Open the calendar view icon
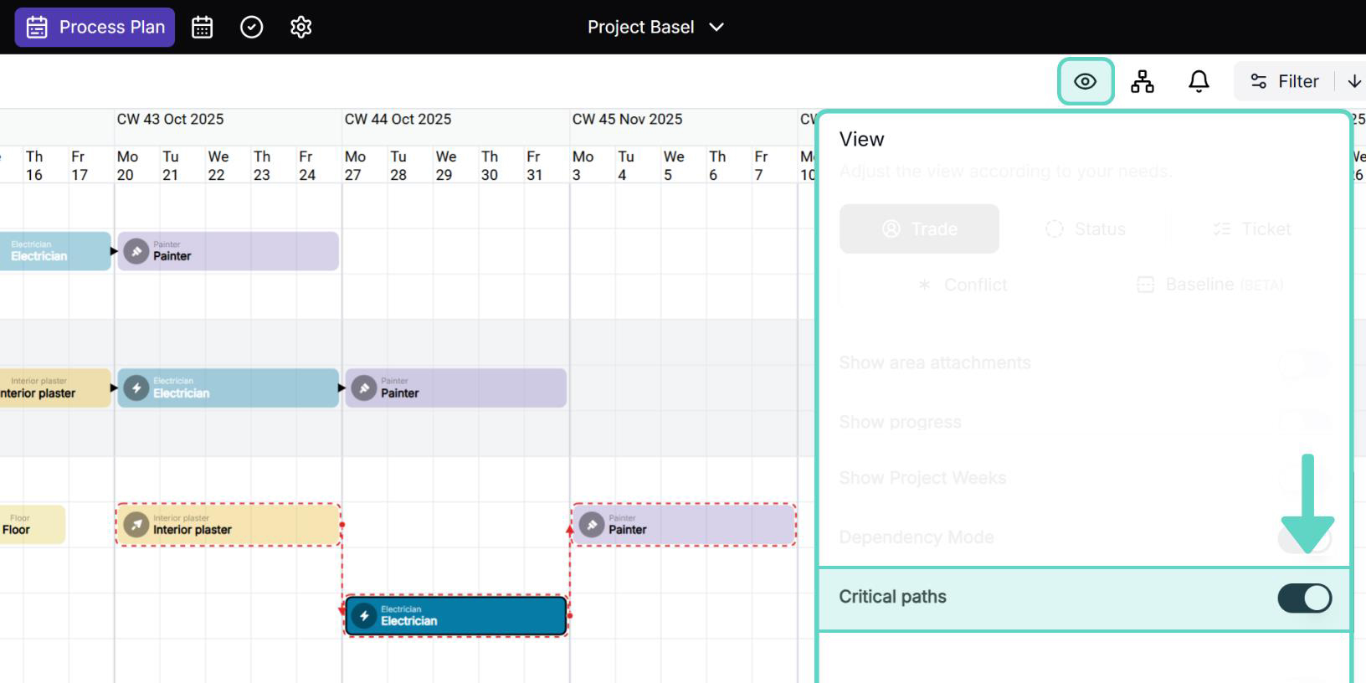Viewport: 1366px width, 683px height. tap(202, 28)
